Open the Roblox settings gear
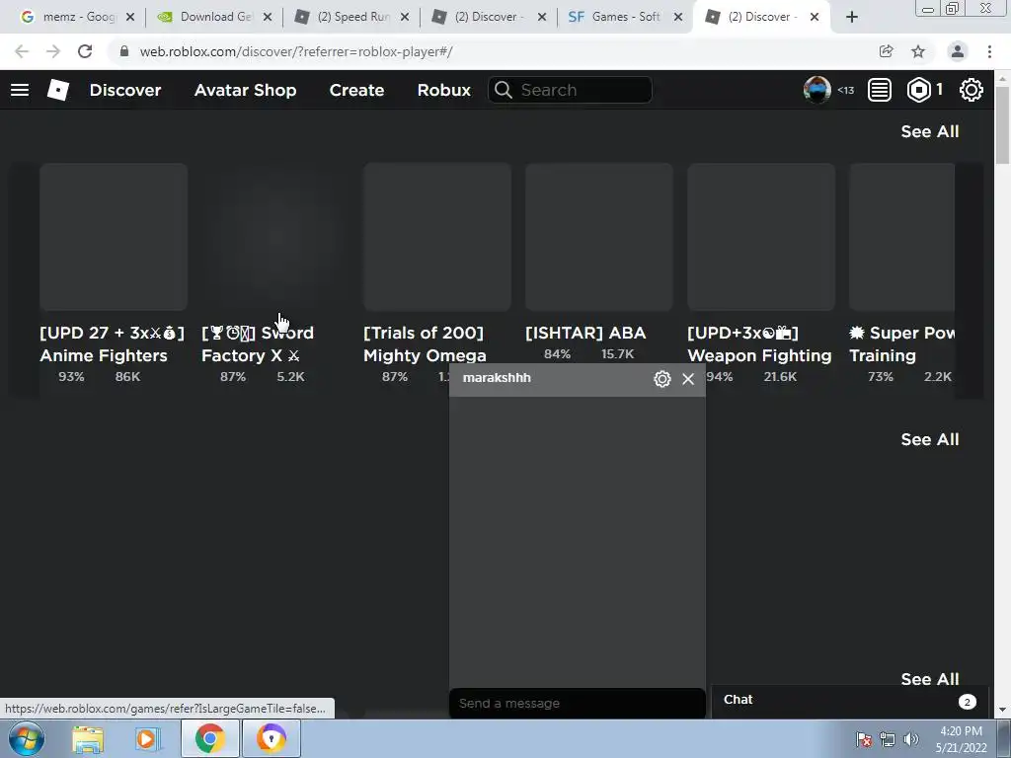 pyautogui.click(x=972, y=90)
